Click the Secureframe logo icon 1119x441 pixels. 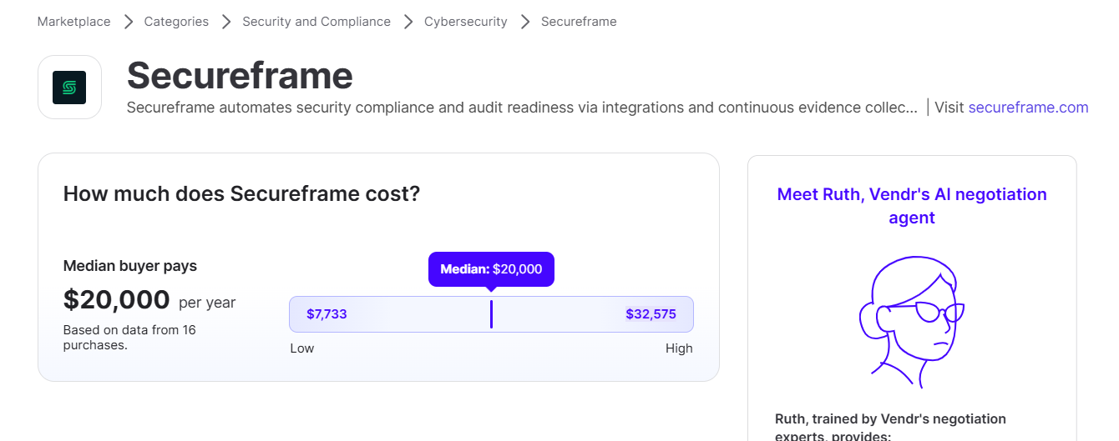[69, 88]
